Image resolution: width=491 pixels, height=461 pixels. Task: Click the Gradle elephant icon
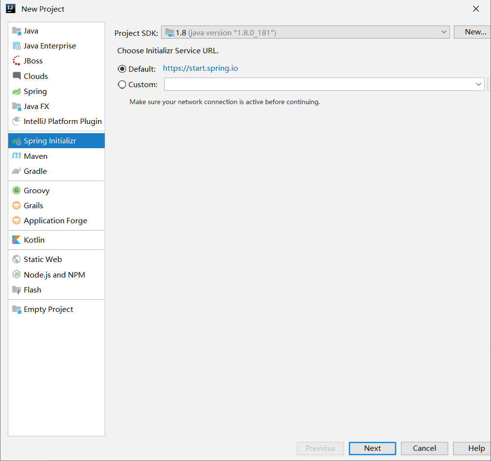[x=16, y=171]
